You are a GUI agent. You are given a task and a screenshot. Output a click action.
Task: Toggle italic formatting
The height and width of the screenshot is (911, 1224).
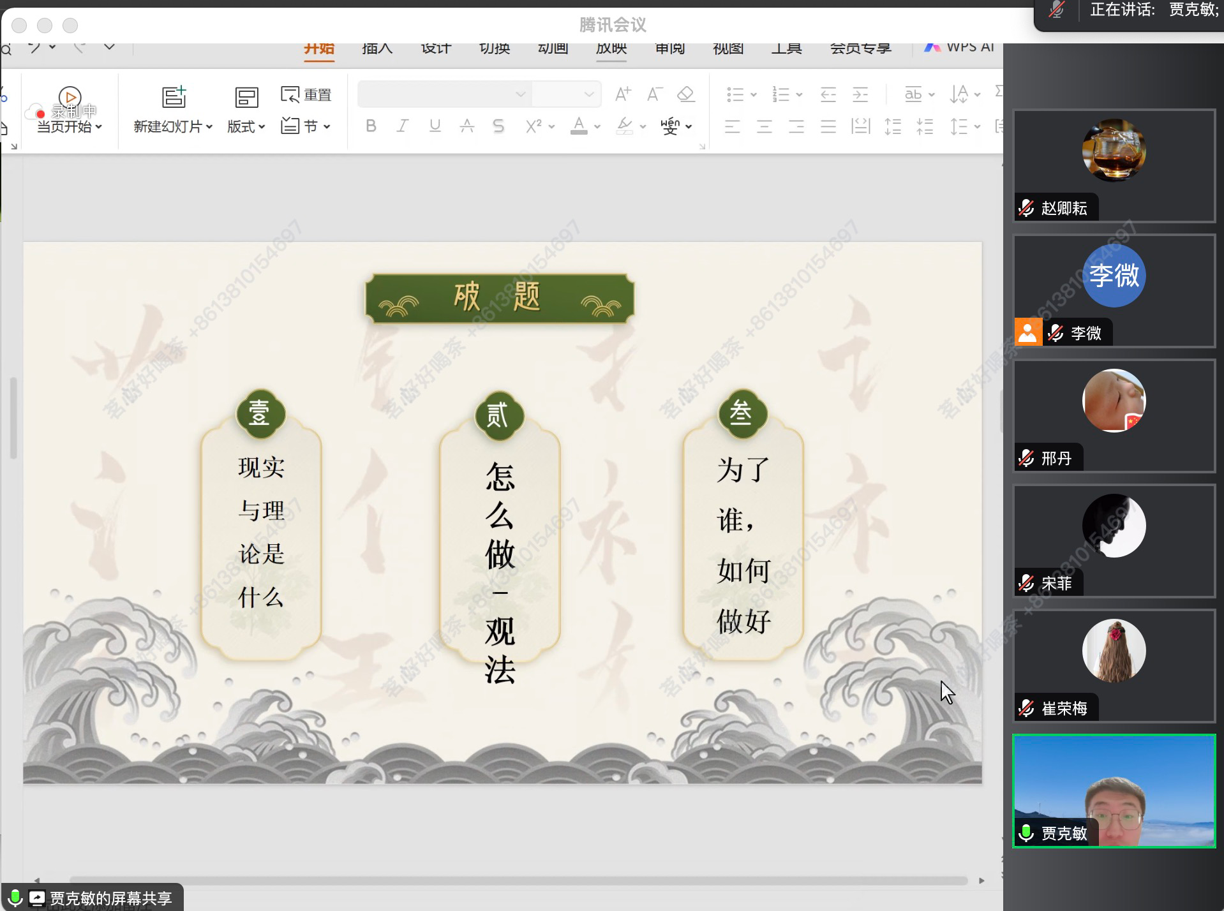coord(402,126)
